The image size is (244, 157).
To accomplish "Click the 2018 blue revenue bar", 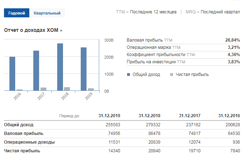I will 60,67.
